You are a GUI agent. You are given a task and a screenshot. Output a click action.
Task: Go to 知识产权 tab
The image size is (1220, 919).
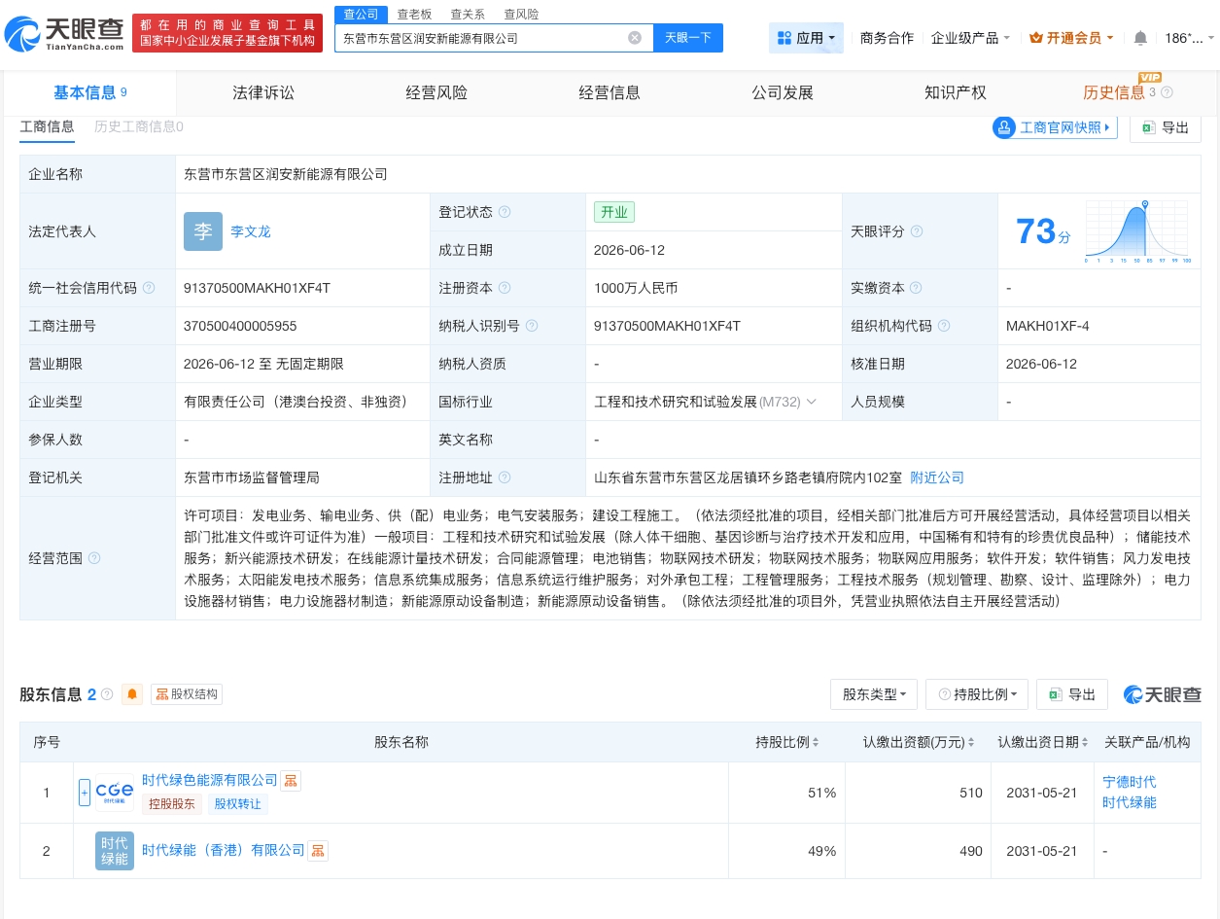coord(956,92)
